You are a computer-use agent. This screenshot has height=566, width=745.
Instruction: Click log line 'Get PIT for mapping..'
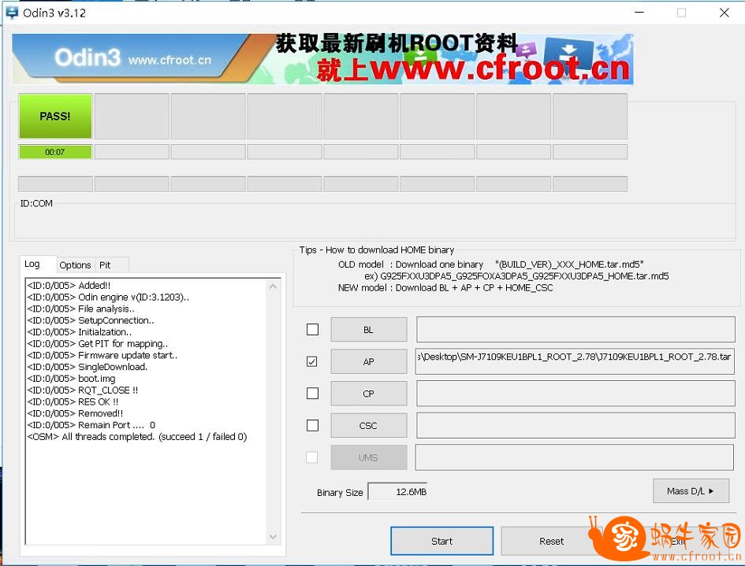[x=98, y=344]
